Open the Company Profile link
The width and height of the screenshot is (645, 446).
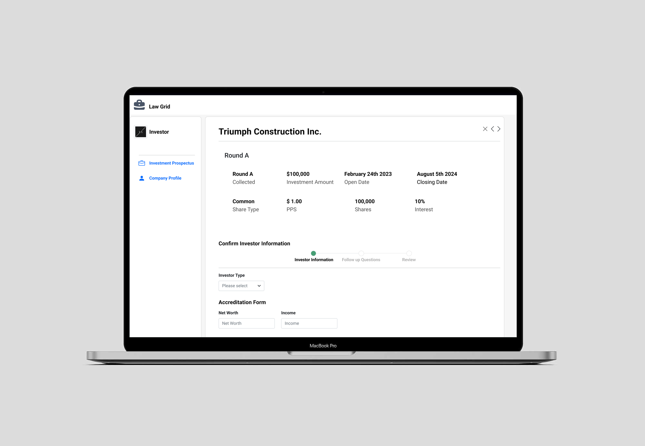[165, 178]
